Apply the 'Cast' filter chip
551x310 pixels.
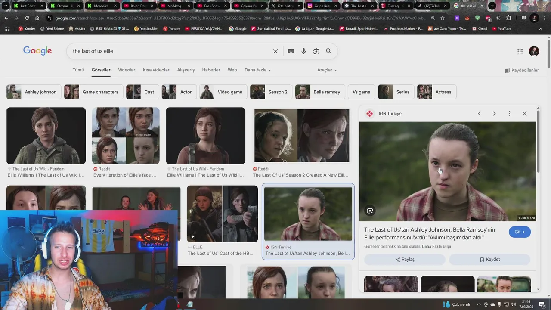point(142,92)
